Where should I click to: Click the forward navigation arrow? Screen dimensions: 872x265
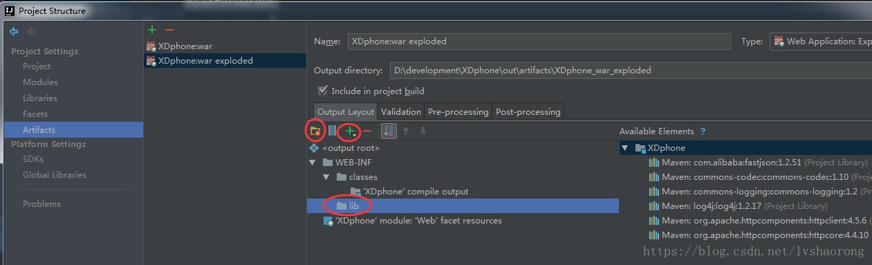30,31
